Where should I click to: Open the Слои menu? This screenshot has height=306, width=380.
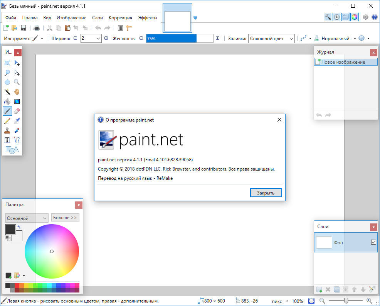tap(98, 18)
